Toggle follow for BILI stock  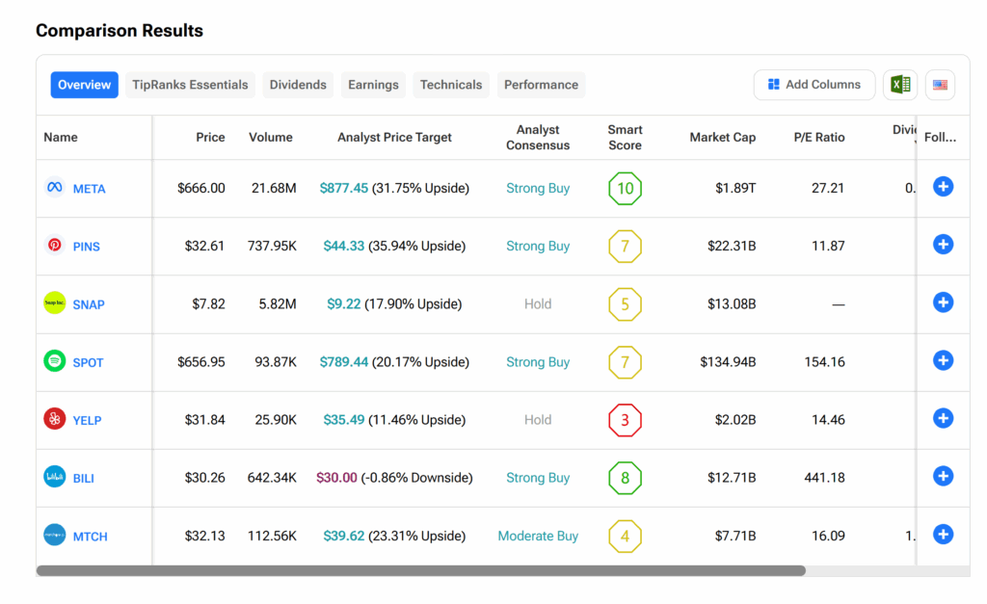point(943,476)
